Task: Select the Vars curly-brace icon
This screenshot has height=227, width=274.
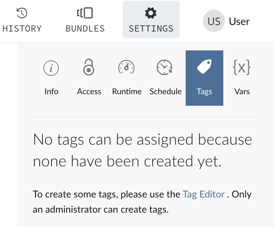Action: tap(242, 68)
